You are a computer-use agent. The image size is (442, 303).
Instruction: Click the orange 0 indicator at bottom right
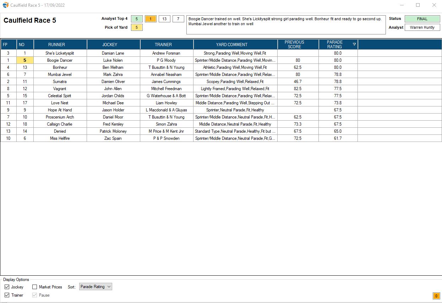436,296
